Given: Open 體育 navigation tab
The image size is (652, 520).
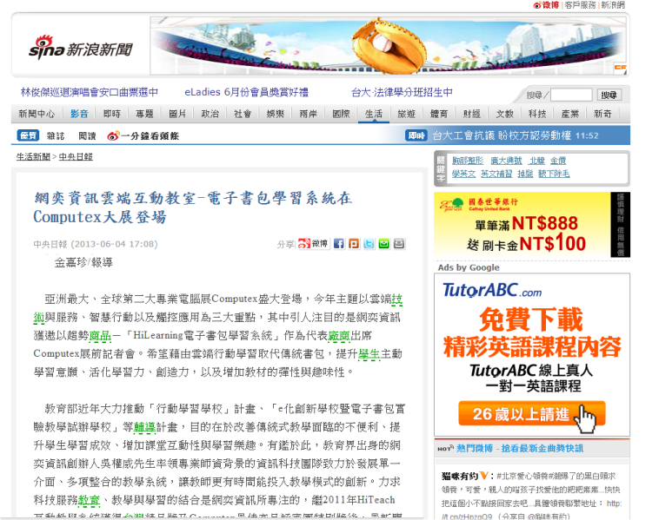Looking at the screenshot, I should (439, 114).
